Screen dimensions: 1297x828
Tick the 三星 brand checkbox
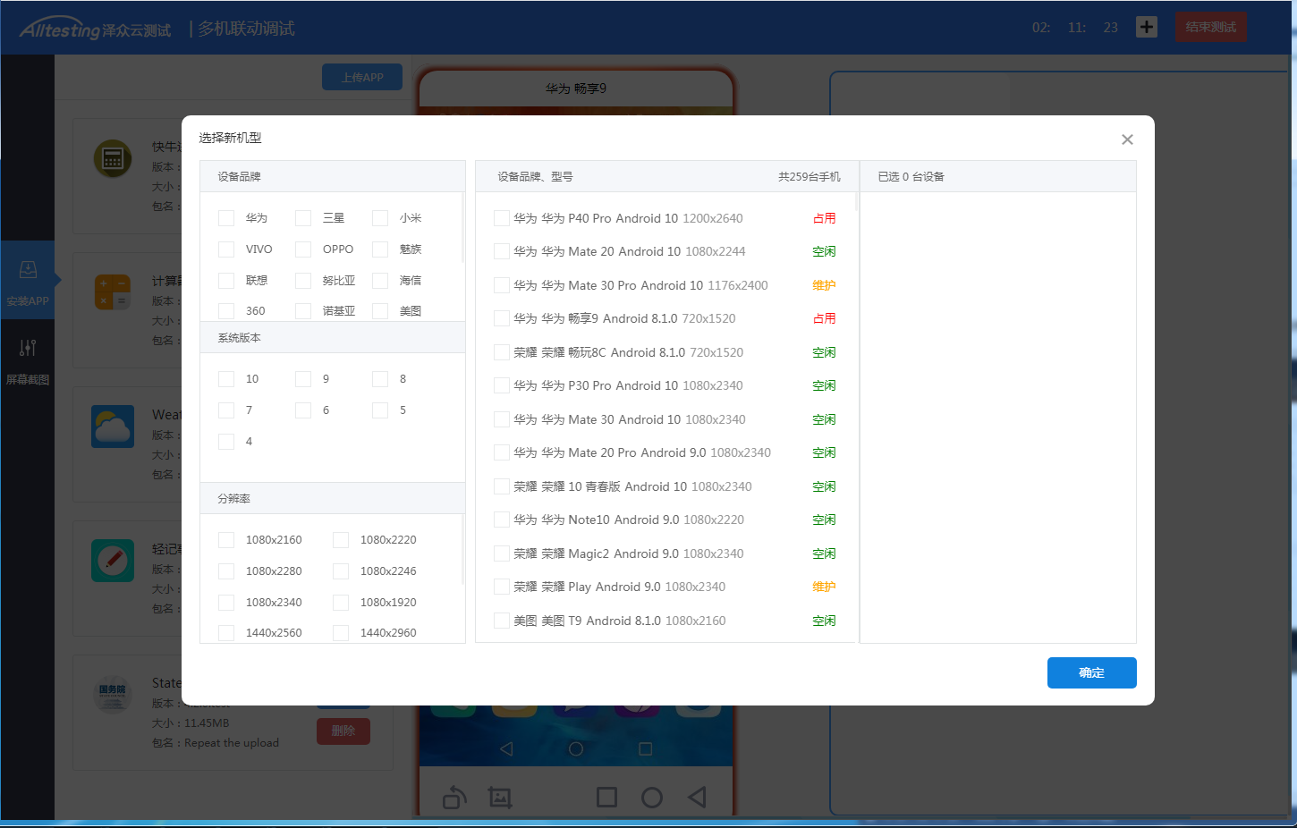303,218
